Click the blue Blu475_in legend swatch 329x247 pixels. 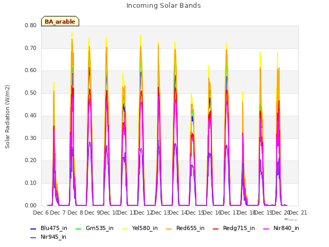[33, 228]
